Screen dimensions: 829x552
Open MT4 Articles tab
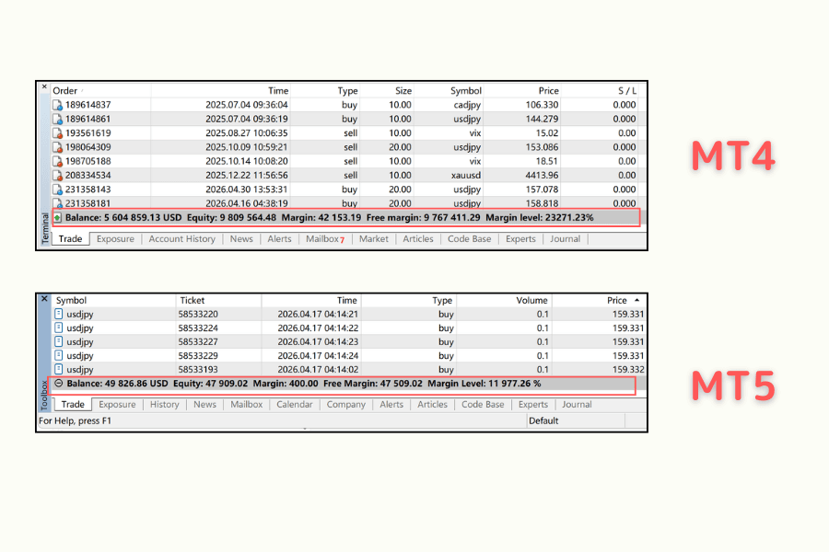[417, 239]
